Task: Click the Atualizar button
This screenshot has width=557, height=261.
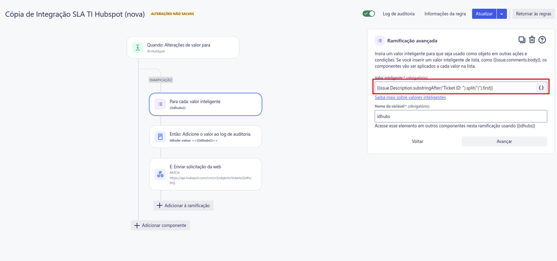Action: pyautogui.click(x=484, y=14)
